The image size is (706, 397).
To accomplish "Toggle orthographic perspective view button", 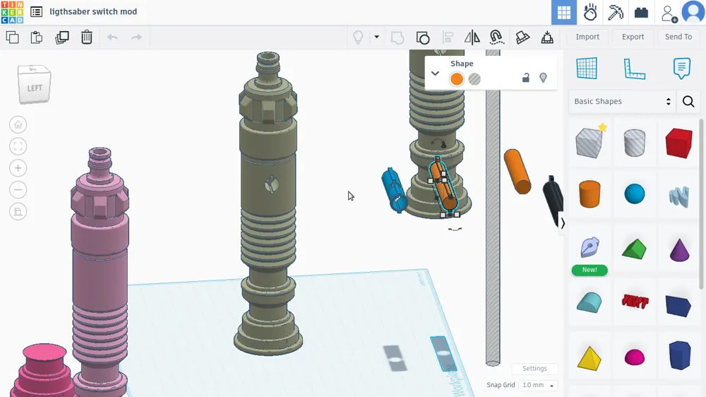I will tap(18, 211).
